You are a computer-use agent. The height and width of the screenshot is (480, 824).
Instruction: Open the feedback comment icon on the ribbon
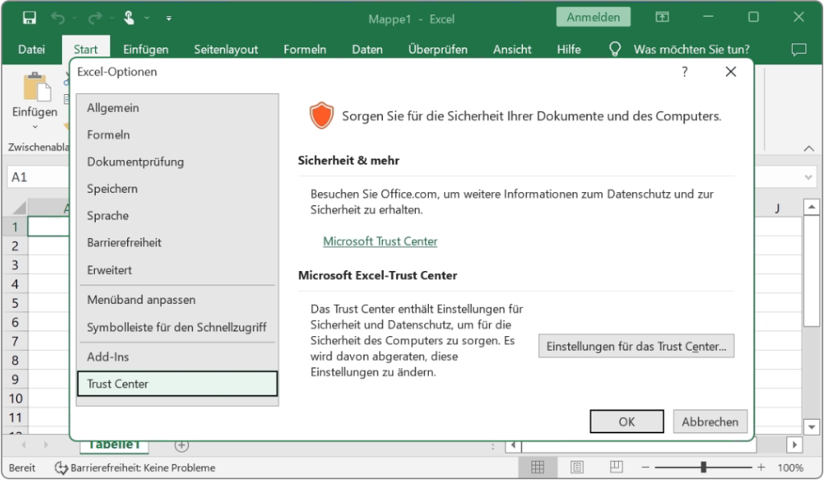coord(798,49)
